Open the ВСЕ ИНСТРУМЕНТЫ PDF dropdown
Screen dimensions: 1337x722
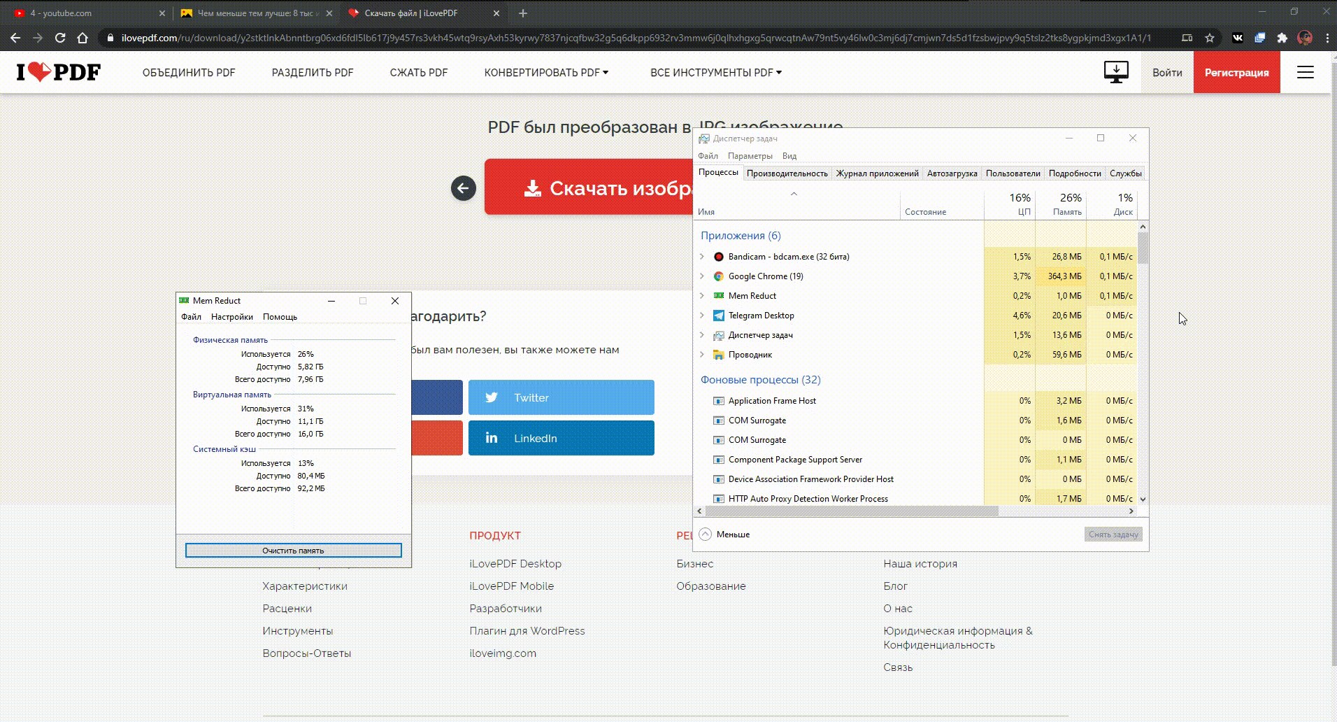point(716,72)
